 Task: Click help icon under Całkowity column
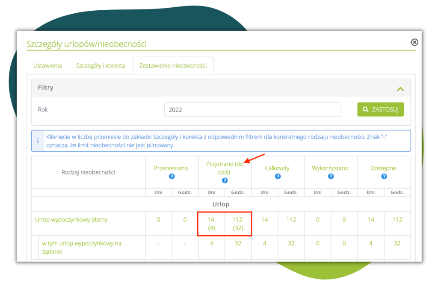point(278,176)
